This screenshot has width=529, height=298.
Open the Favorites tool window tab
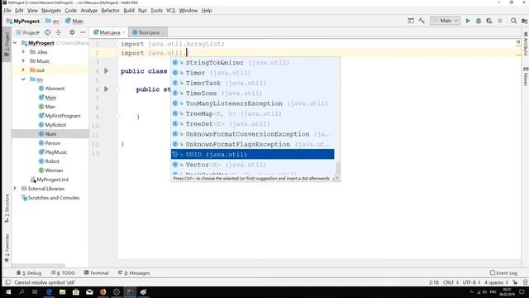pos(7,248)
